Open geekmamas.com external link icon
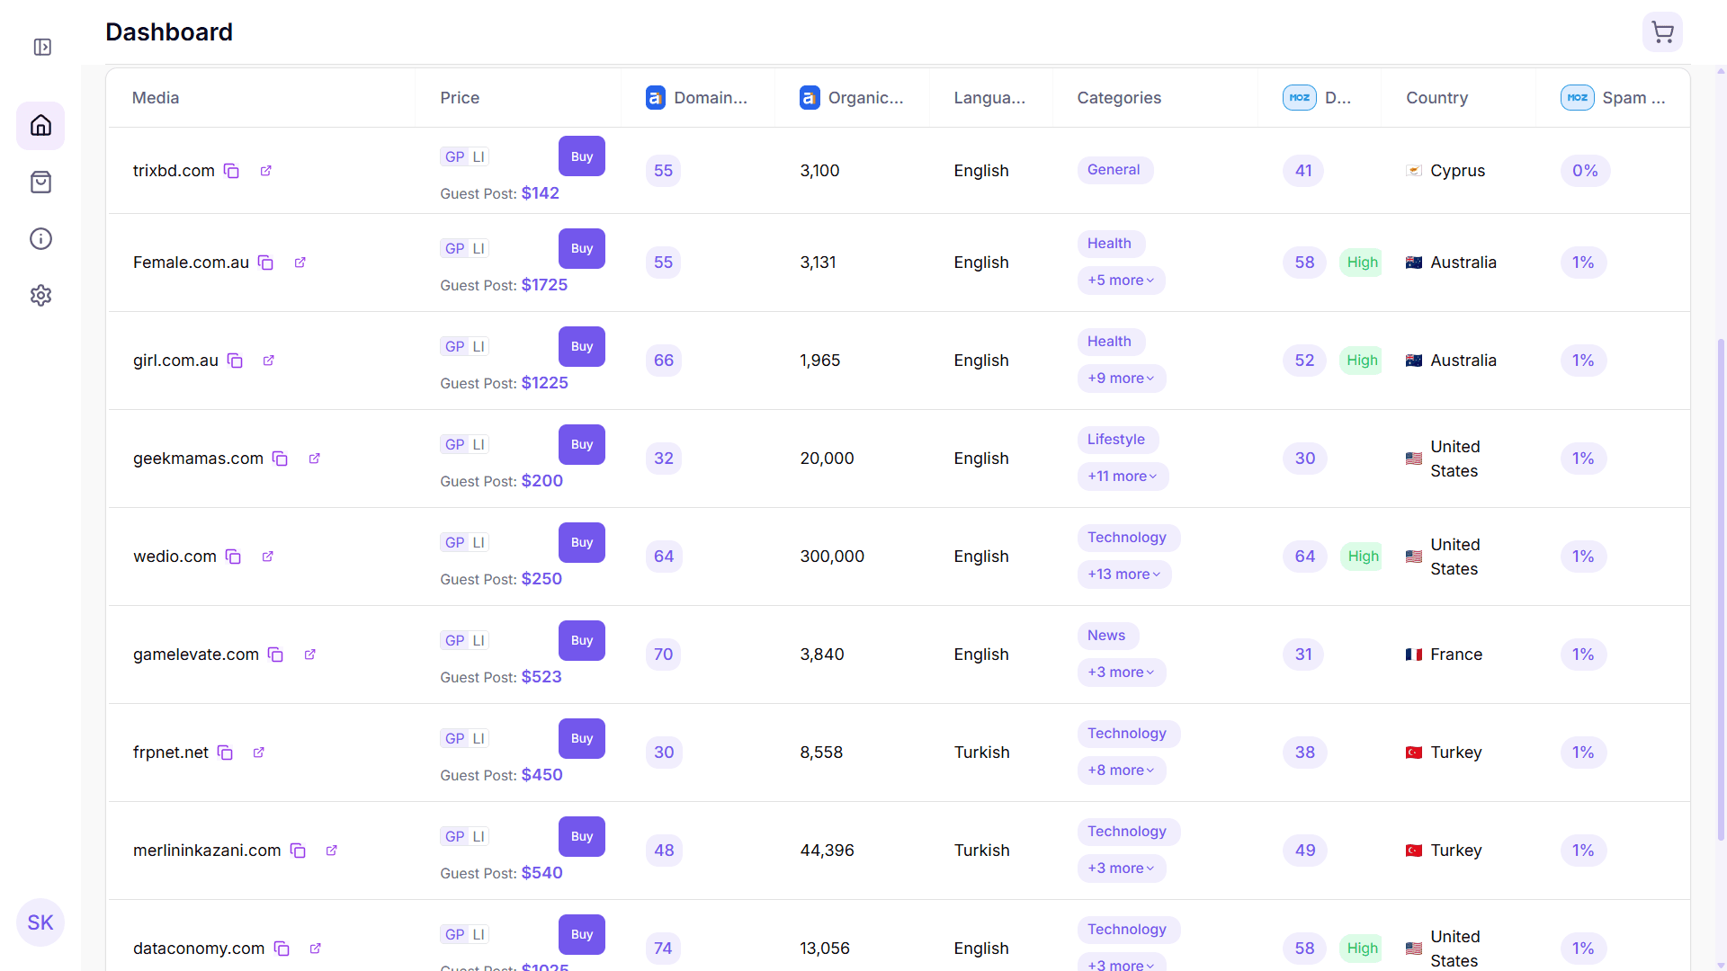The width and height of the screenshot is (1727, 971). click(315, 459)
